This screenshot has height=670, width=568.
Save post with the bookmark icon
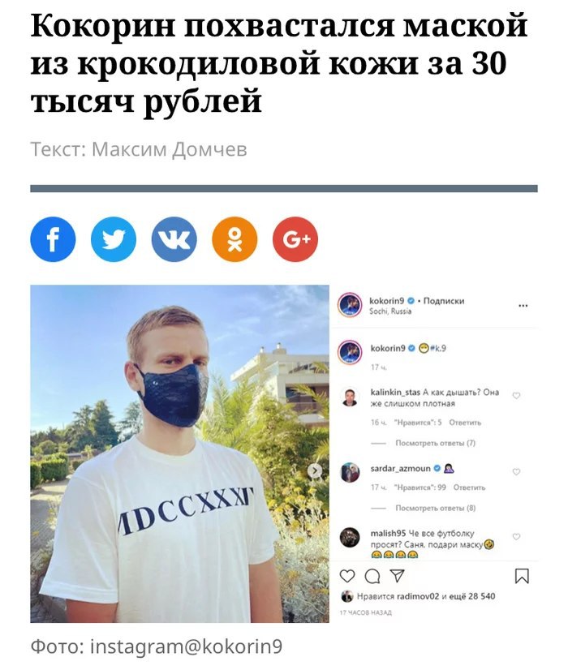pyautogui.click(x=522, y=576)
